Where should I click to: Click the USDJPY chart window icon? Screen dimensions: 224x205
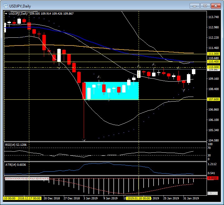coord(6,6)
